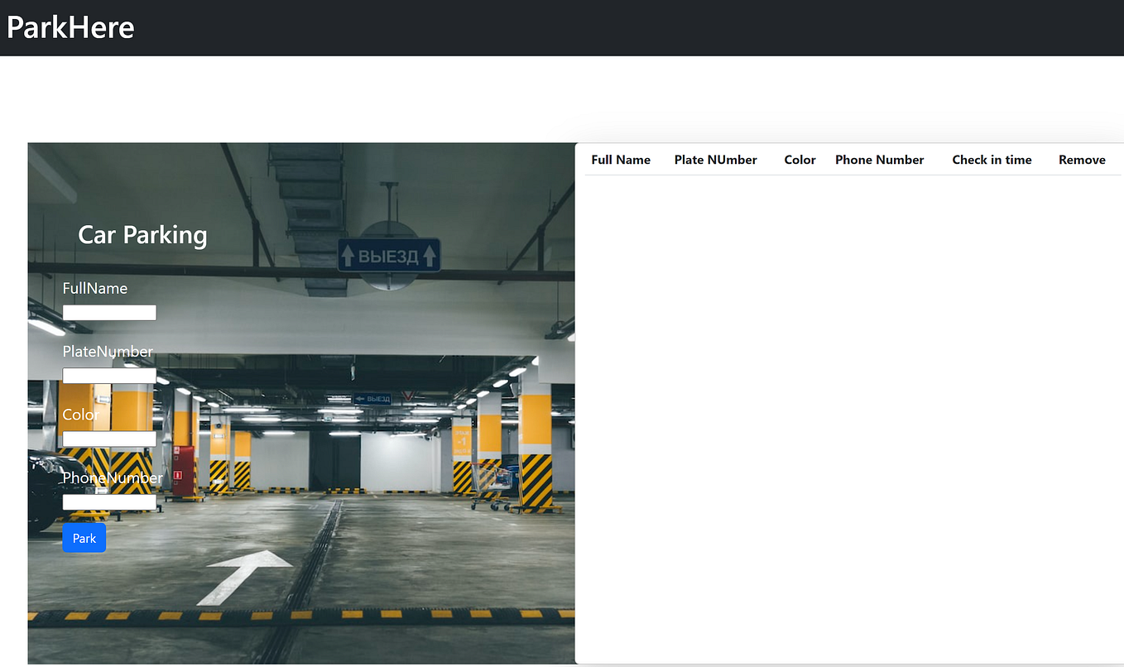
Task: Click the Park button
Action: (x=84, y=538)
